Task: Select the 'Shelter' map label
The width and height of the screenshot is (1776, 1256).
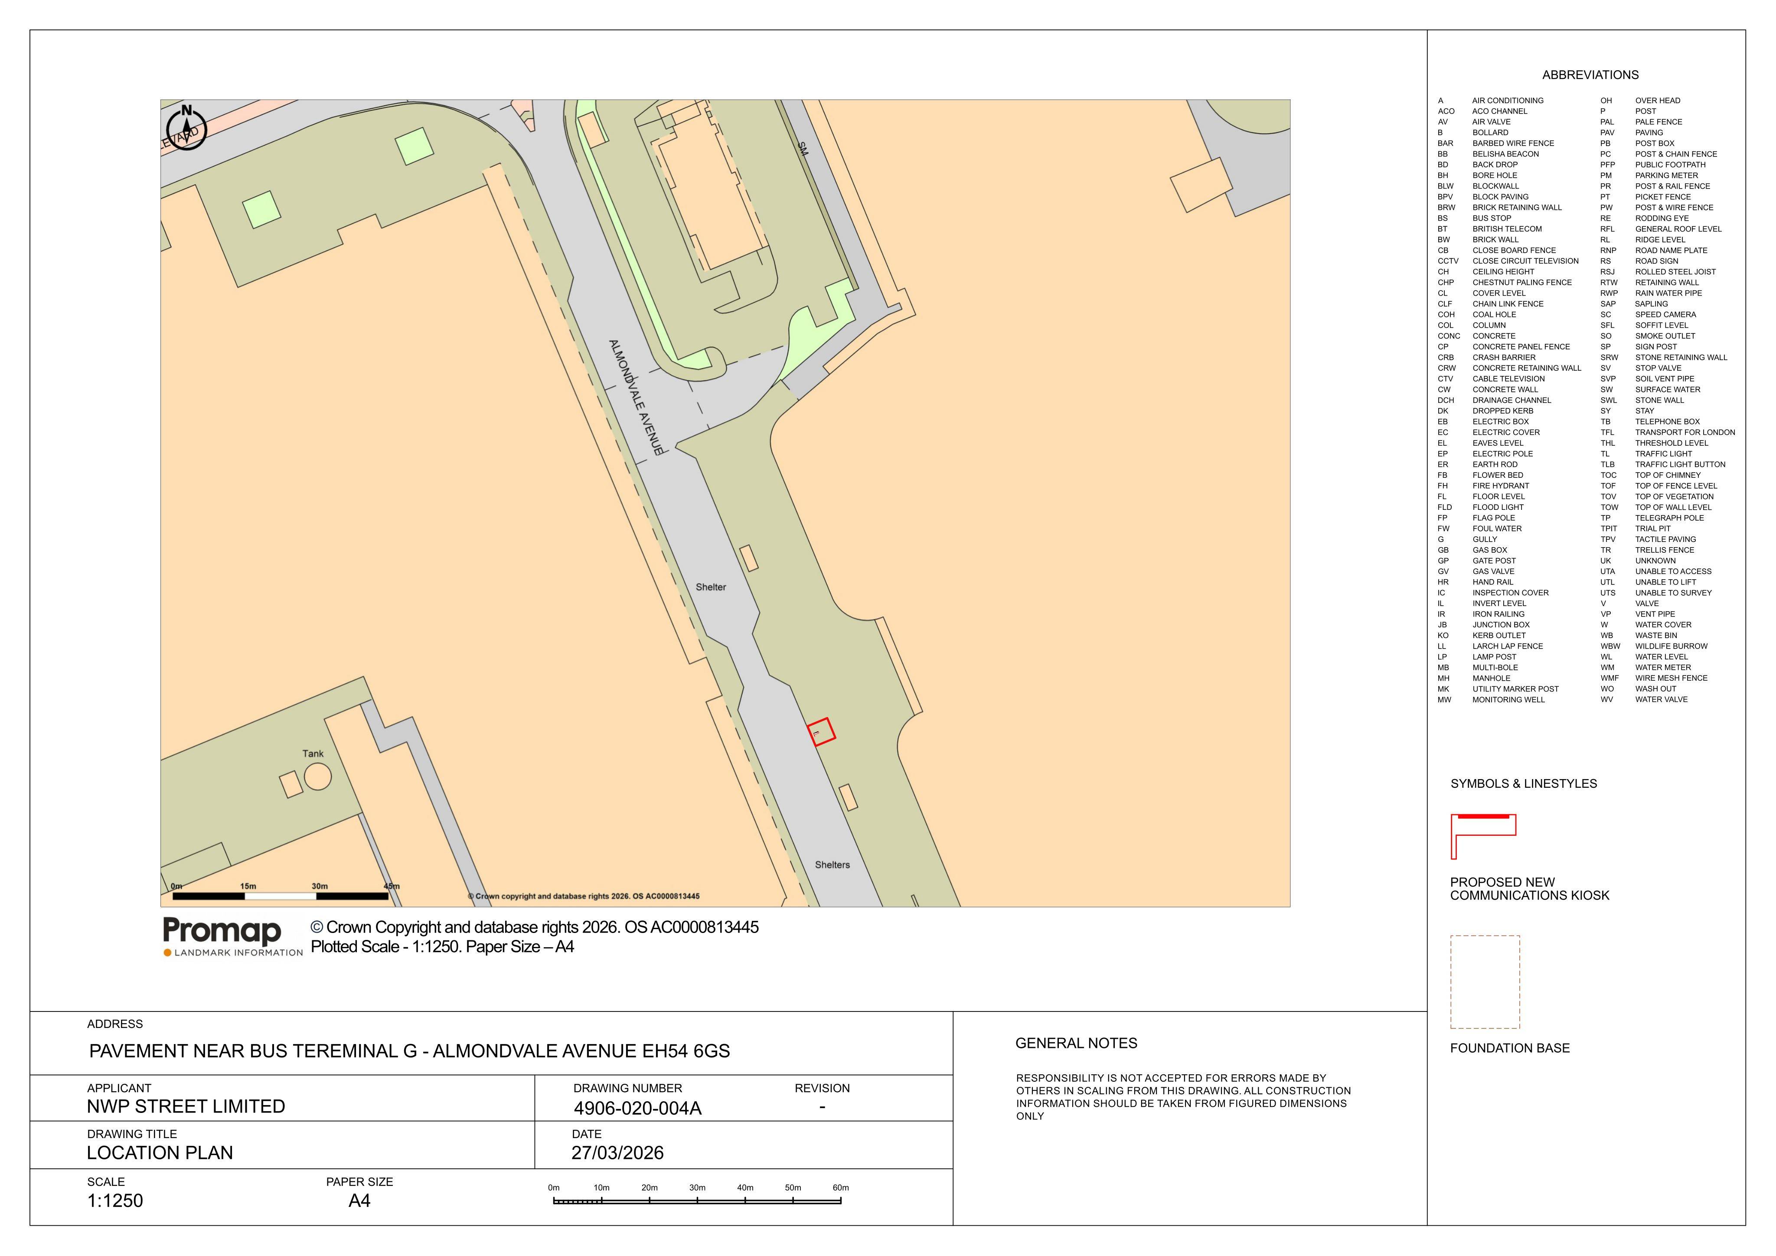Action: click(711, 587)
